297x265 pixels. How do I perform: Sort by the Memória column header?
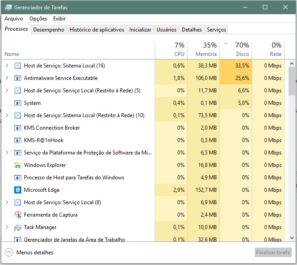203,50
